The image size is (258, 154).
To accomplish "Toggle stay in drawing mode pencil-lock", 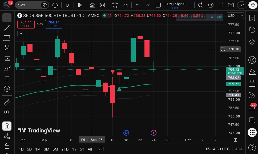I will pyautogui.click(x=7, y=136).
